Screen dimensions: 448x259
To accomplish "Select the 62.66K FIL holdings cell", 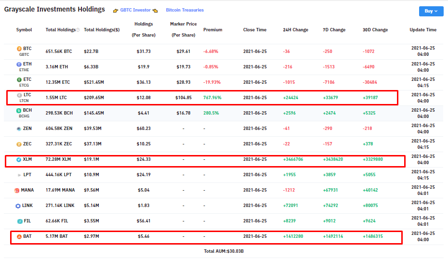I will click(x=57, y=221).
